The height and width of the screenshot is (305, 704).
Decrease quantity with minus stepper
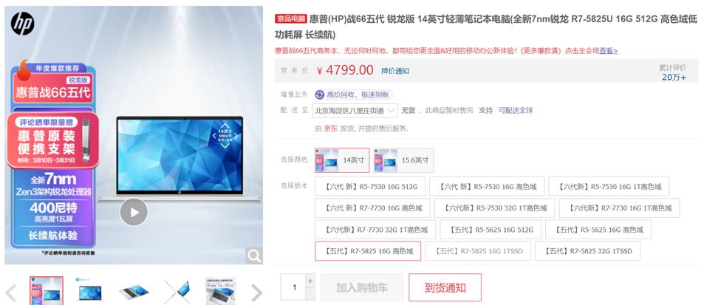[310, 293]
